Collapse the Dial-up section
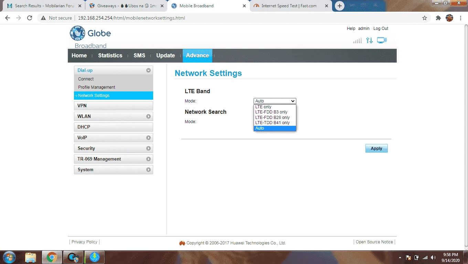 [148, 70]
